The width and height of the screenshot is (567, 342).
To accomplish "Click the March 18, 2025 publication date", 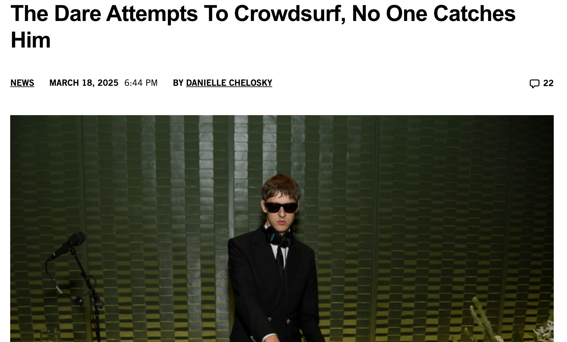I will (84, 83).
